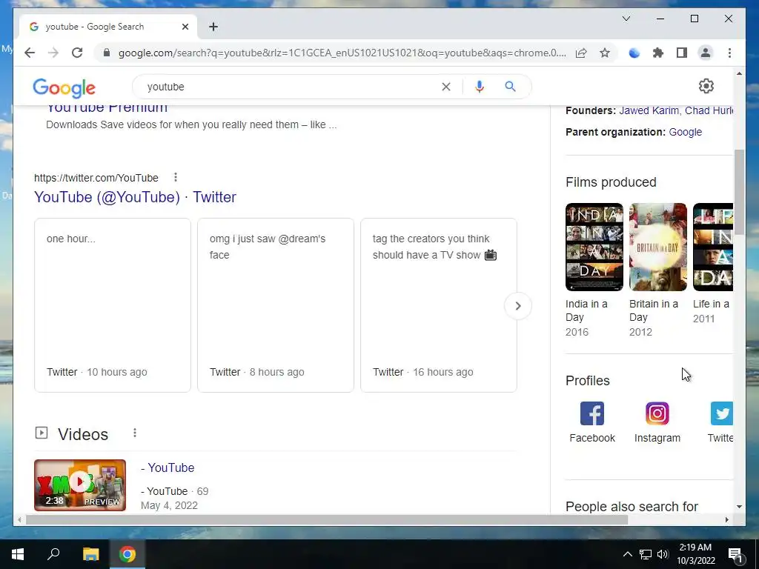759x569 pixels.
Task: Open Chrome's three-dot menu
Action: (729, 53)
